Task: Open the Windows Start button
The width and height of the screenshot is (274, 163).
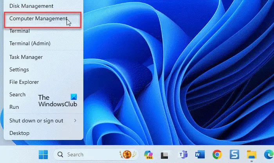Action: [43, 154]
